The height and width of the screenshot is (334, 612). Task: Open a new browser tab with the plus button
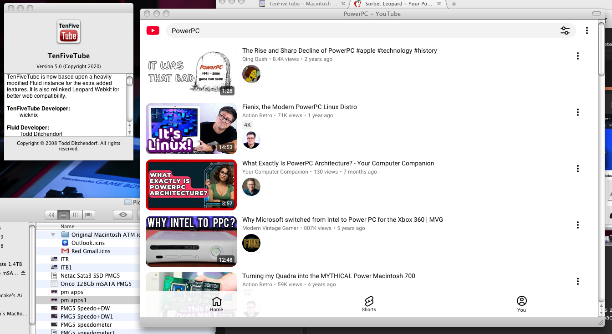(x=454, y=4)
